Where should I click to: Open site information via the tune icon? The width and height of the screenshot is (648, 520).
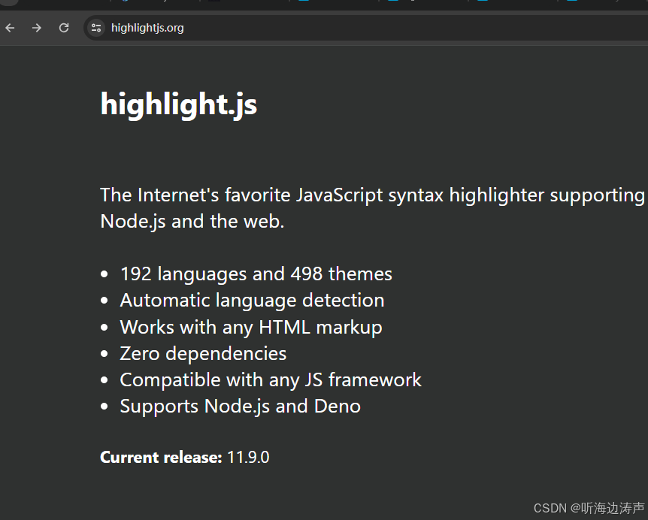pos(95,28)
